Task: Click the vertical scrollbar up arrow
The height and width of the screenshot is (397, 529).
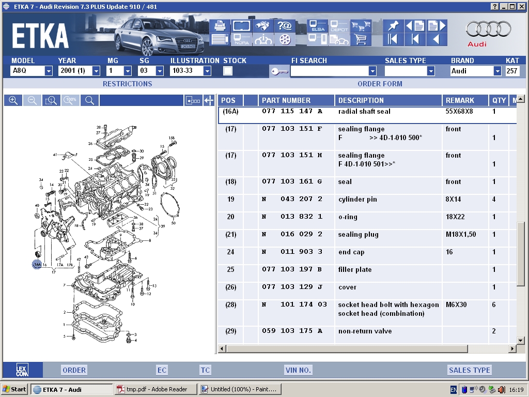Action: pos(521,99)
